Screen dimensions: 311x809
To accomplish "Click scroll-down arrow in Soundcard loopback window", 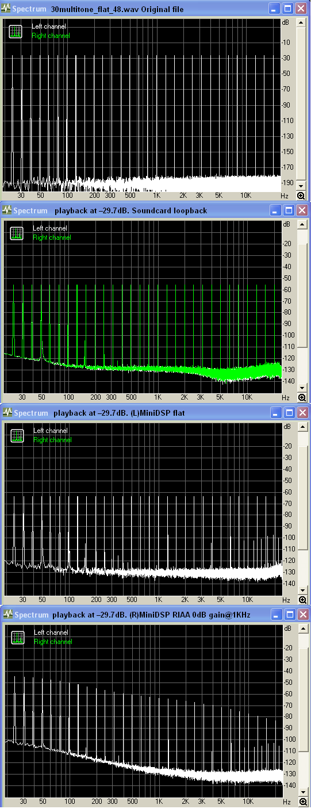I will coord(302,388).
